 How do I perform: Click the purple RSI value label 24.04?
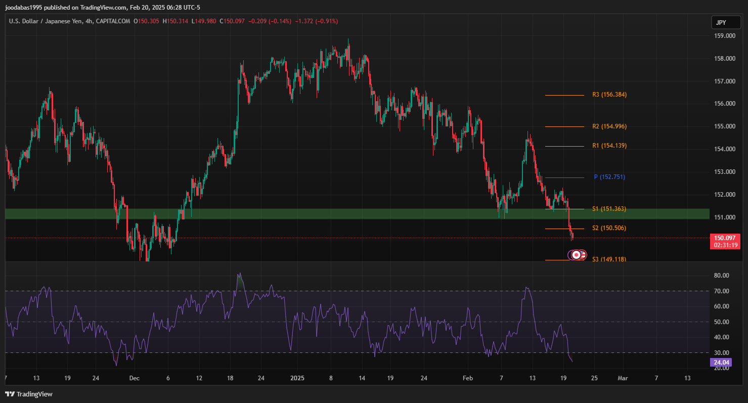click(721, 362)
